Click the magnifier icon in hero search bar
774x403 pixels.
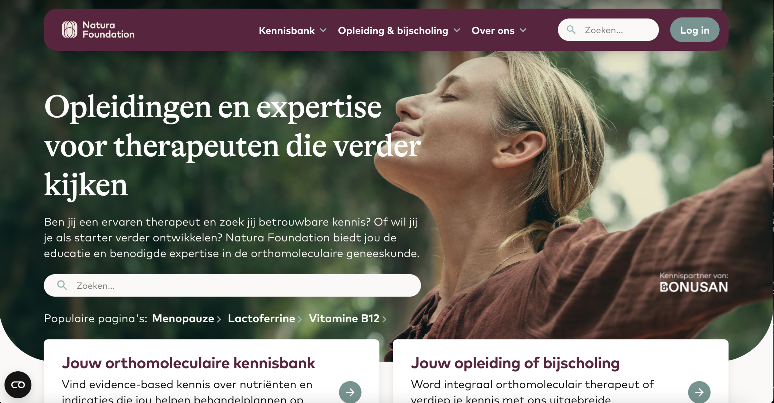point(62,285)
